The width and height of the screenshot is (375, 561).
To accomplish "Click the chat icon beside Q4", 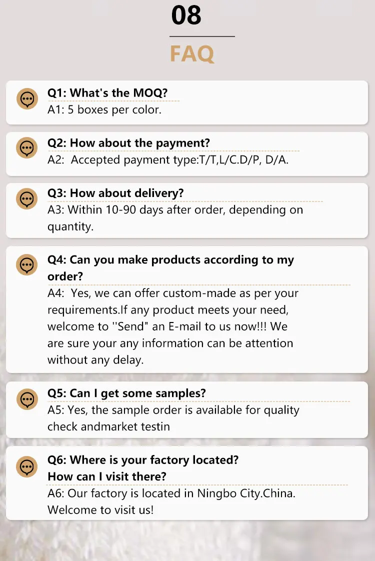I will point(27,265).
